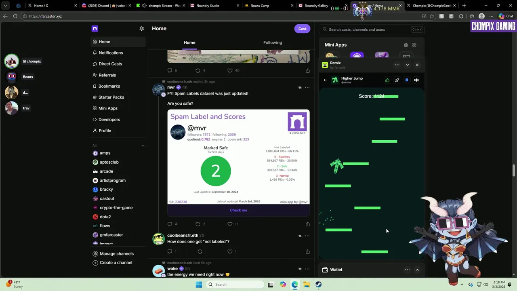Open Mini Apps grid view icon

[414, 45]
